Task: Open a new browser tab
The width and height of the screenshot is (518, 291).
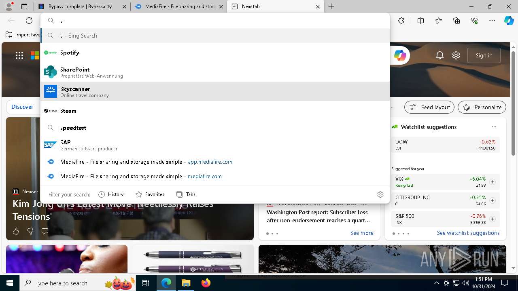Action: tap(331, 6)
